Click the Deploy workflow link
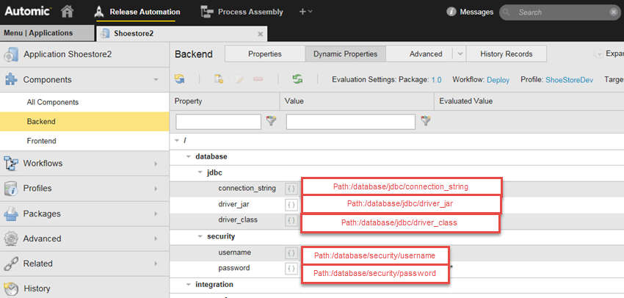This screenshot has width=624, height=298. (x=498, y=79)
